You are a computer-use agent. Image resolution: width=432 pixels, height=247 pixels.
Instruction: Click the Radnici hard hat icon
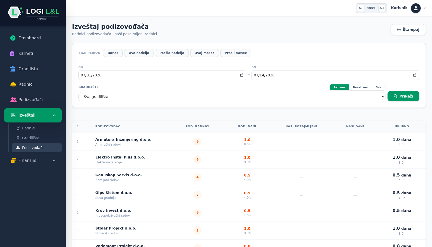pos(13,84)
